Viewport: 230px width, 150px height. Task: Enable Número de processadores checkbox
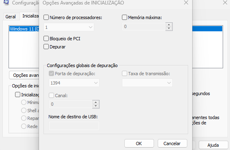(x=46, y=17)
